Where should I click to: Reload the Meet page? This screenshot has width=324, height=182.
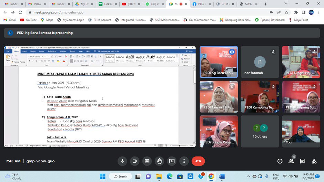(x=20, y=12)
